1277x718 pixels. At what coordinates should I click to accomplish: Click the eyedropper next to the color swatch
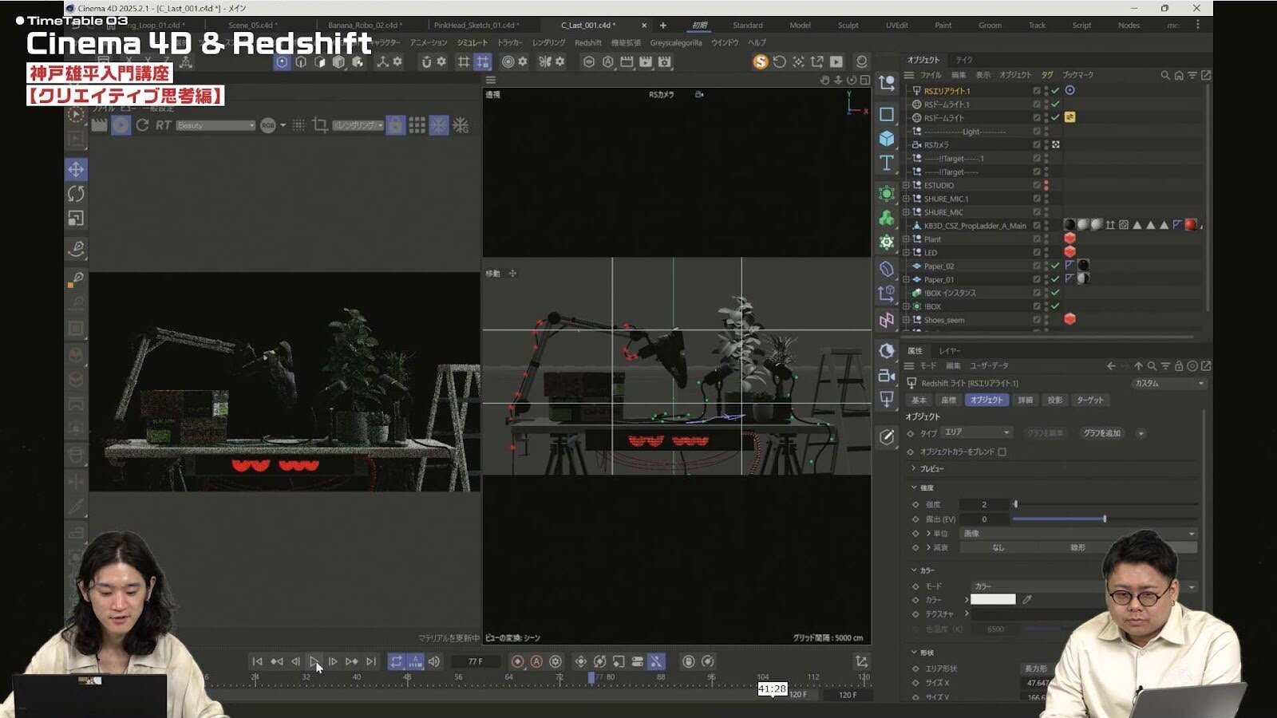tap(1027, 599)
